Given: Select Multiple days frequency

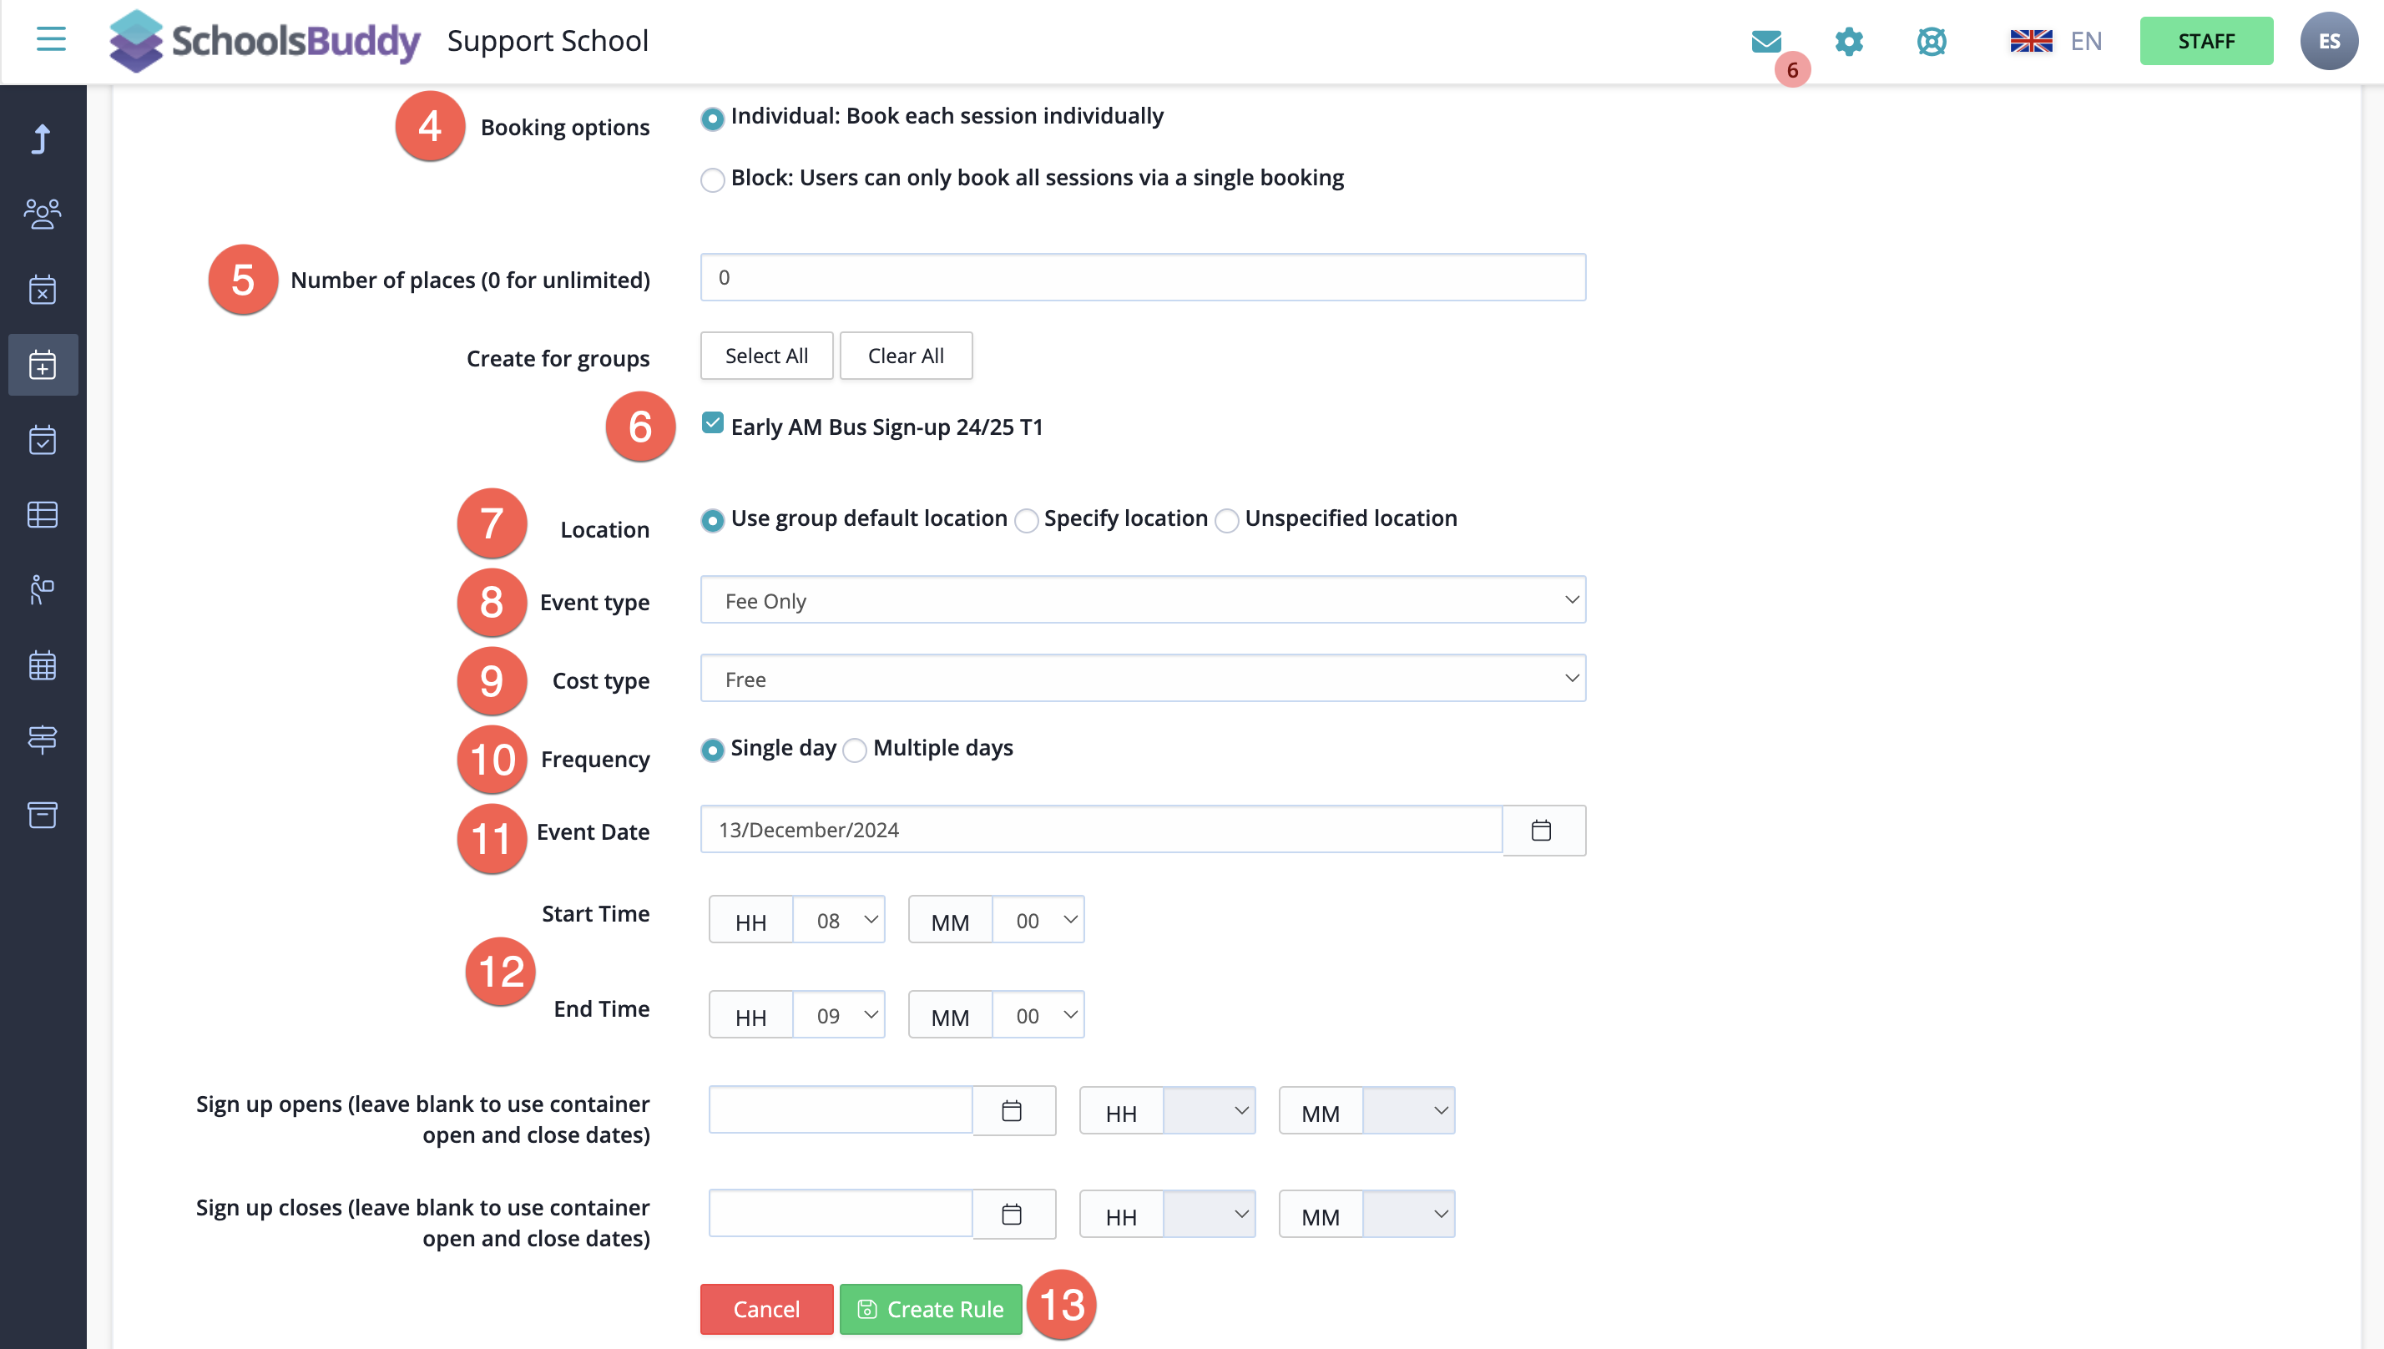Looking at the screenshot, I should (x=855, y=750).
